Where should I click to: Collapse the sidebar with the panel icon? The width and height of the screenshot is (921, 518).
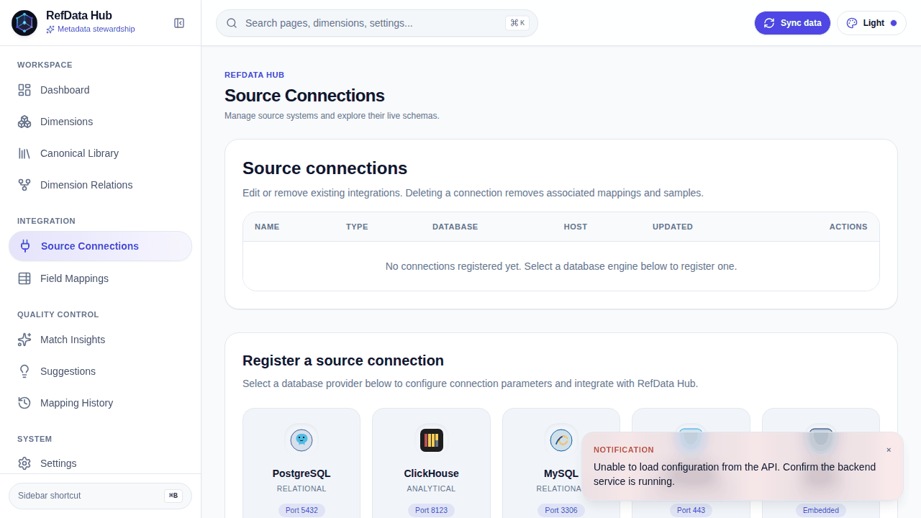pos(179,23)
